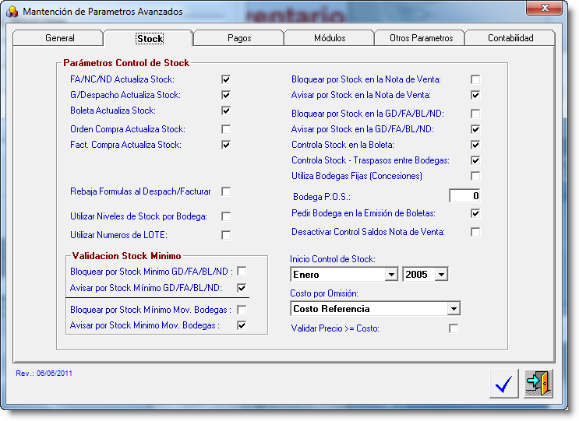Toggle Boleta Actualiza Stock checkbox

pos(226,111)
